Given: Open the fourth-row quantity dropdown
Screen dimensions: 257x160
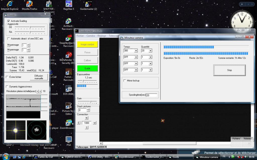Looking at the screenshot, I should 150,70.
